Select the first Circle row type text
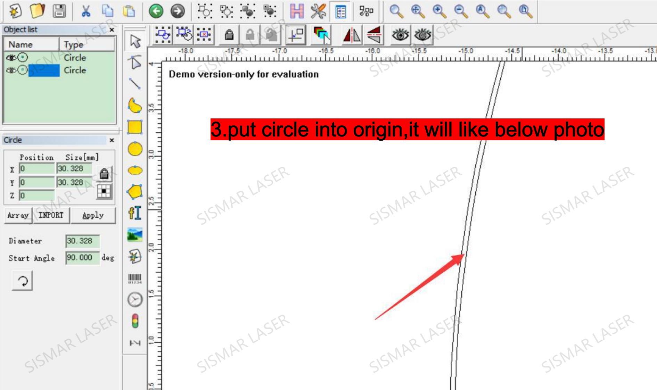 coord(75,58)
